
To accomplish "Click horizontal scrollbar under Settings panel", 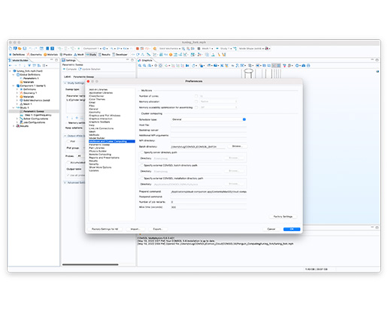I will (x=90, y=264).
